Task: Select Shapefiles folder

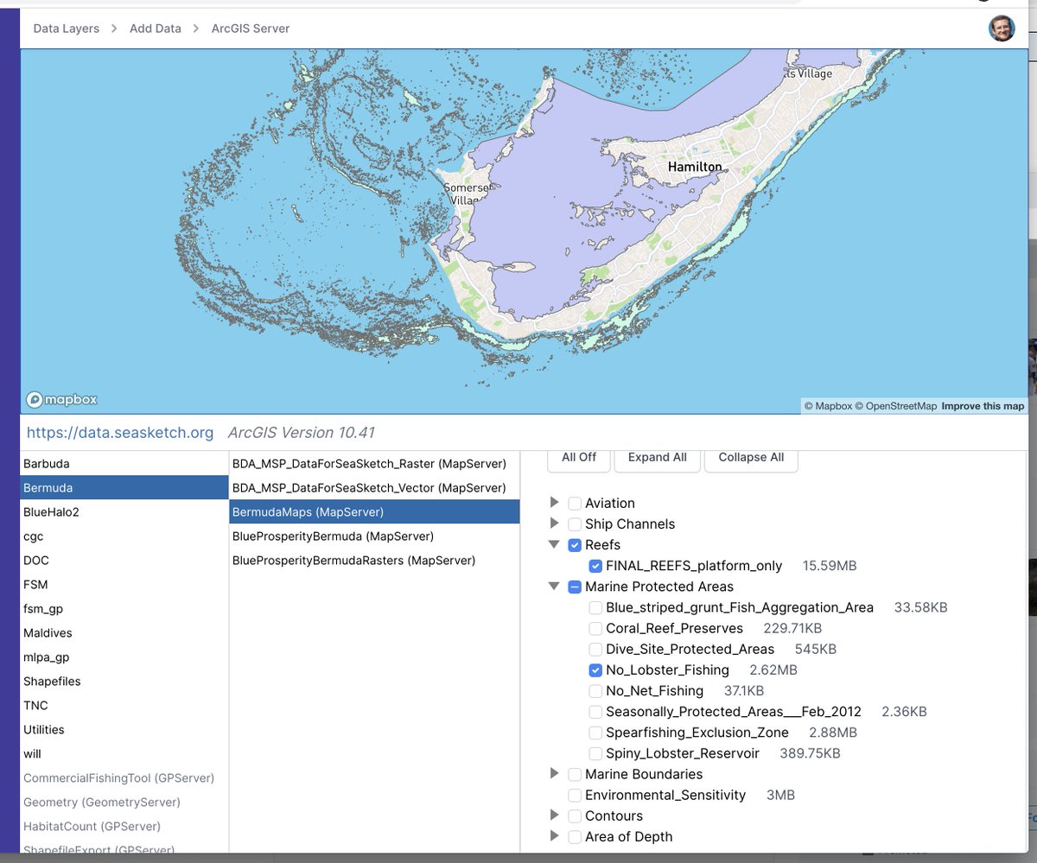Action: 124,682
